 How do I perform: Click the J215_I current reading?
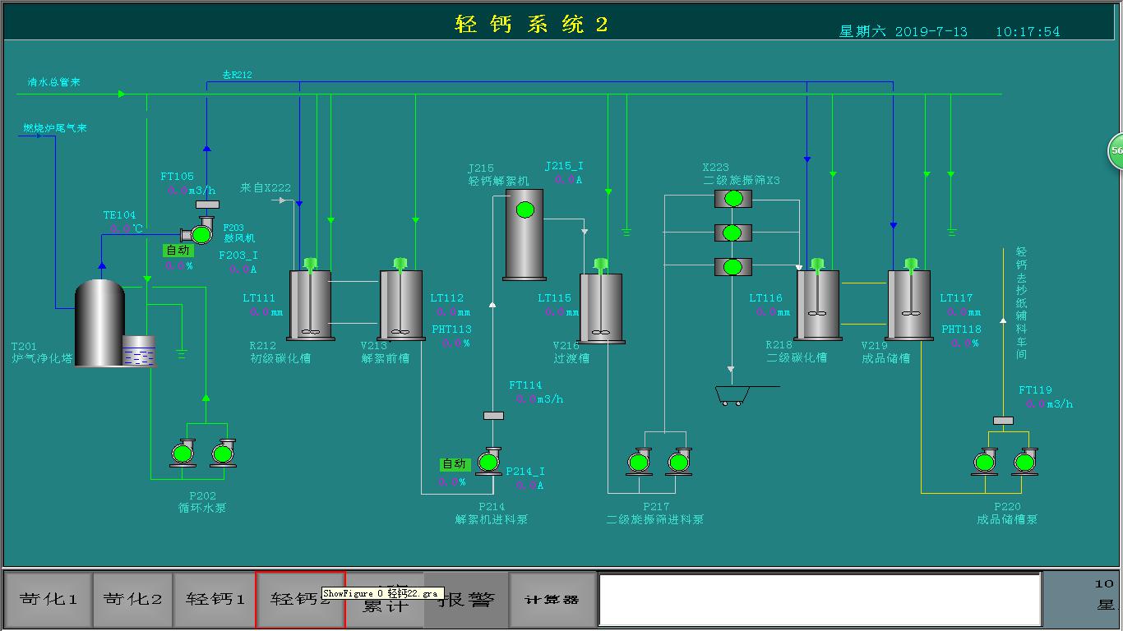pyautogui.click(x=568, y=179)
